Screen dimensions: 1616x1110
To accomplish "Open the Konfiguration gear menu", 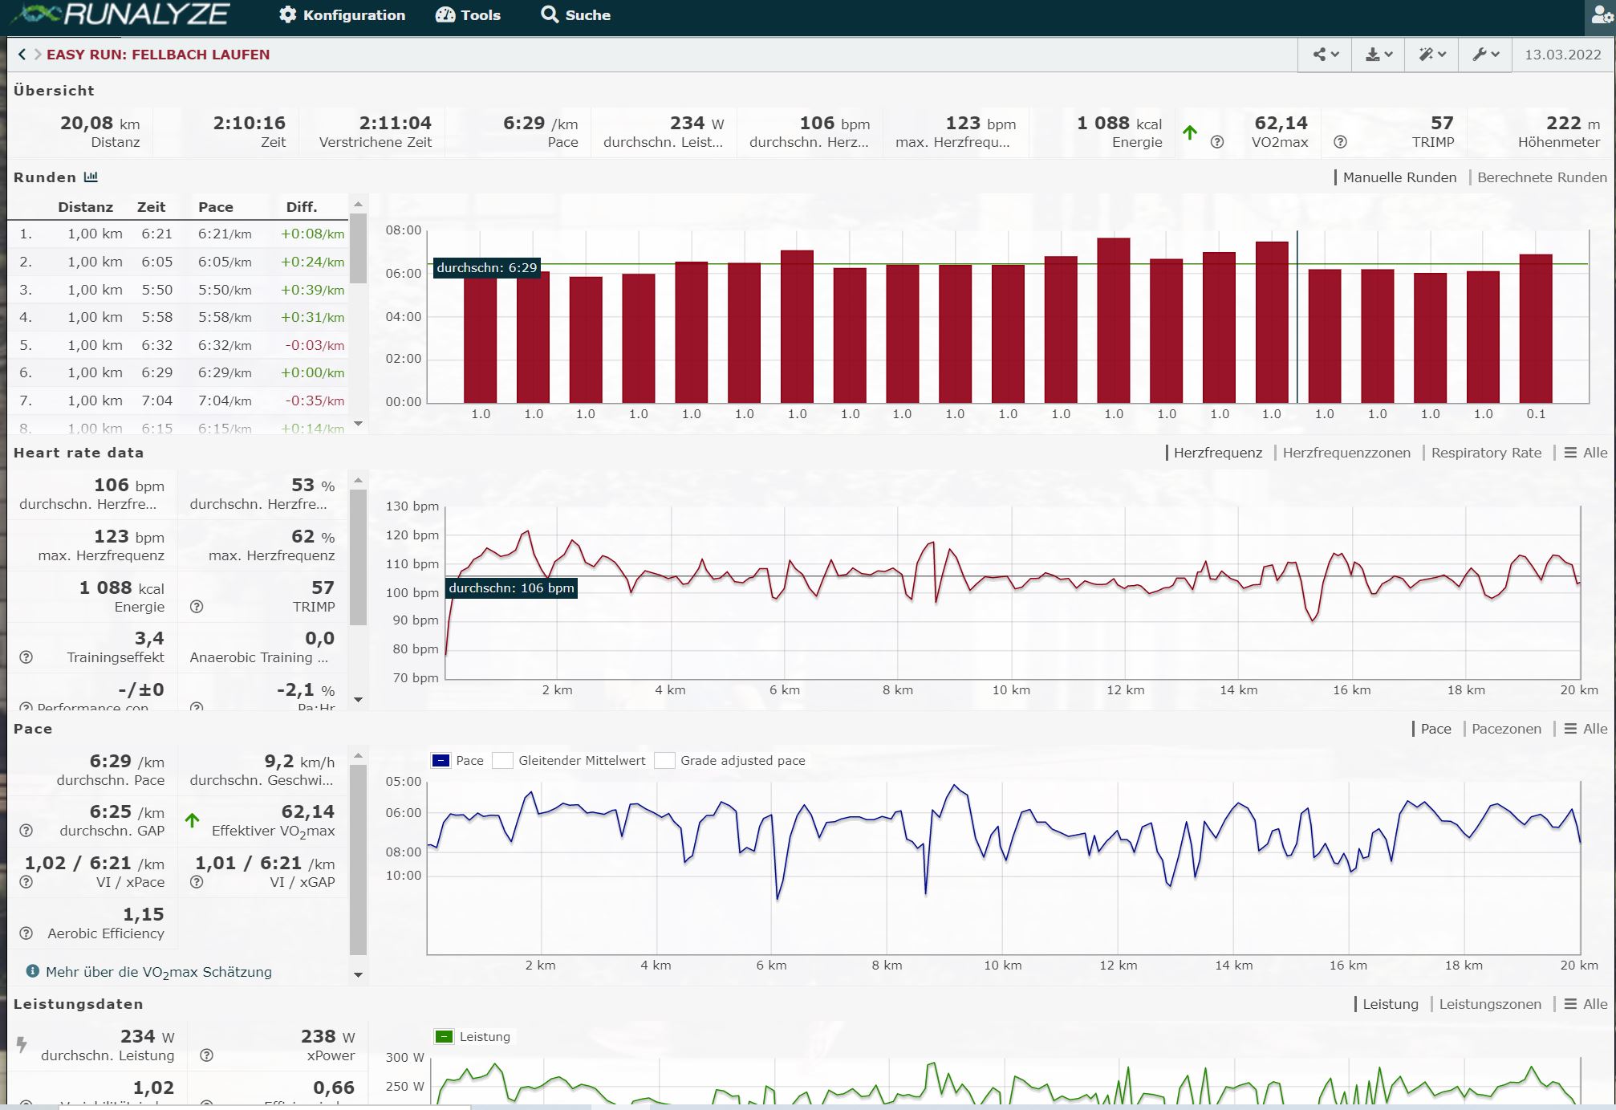I will click(x=342, y=15).
